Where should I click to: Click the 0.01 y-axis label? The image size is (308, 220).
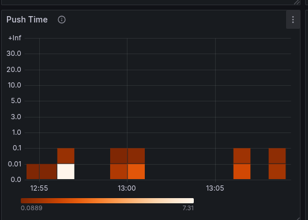click(x=14, y=164)
